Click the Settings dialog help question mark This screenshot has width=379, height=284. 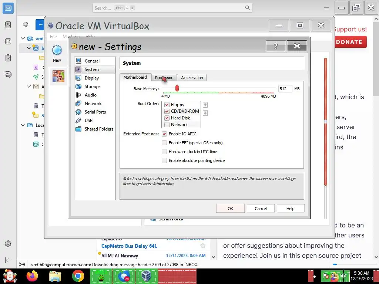[275, 46]
